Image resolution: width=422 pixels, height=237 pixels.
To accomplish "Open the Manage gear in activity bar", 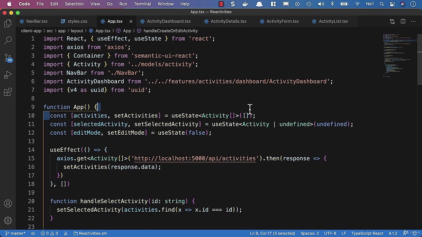I will [x=8, y=221].
